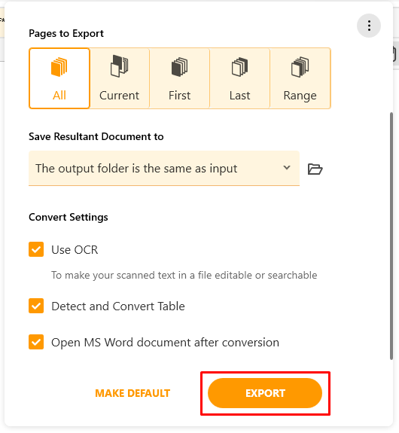
Task: Open the three-dot more options menu
Action: 369,26
